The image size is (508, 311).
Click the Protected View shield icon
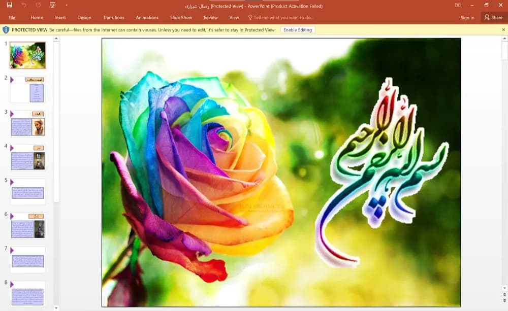click(6, 30)
